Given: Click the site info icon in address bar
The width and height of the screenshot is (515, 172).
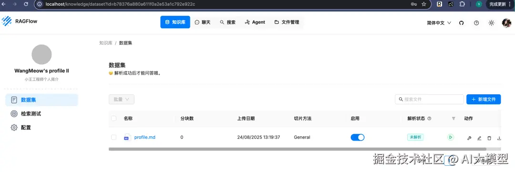Looking at the screenshot, I should (40, 4).
